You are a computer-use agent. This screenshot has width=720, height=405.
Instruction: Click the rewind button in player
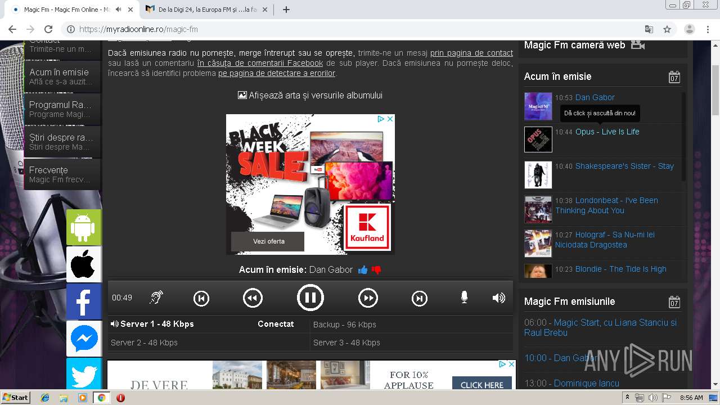[253, 298]
